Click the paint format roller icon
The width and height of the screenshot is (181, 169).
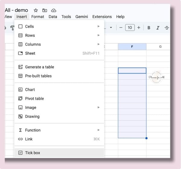tap(12, 28)
